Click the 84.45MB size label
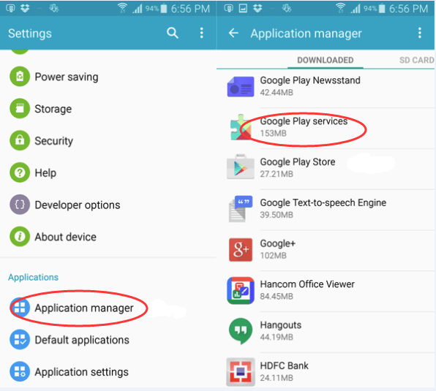436x391 pixels. tap(277, 296)
